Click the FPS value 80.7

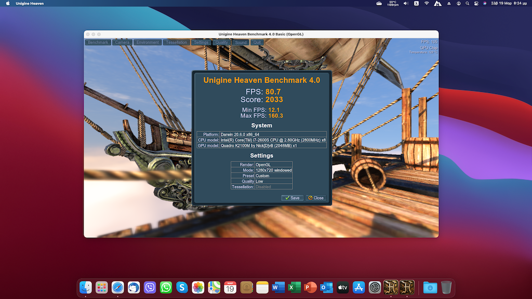click(x=273, y=92)
